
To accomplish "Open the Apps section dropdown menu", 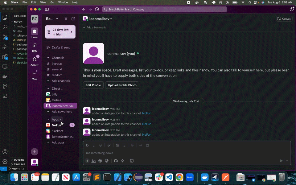I will point(57,119).
